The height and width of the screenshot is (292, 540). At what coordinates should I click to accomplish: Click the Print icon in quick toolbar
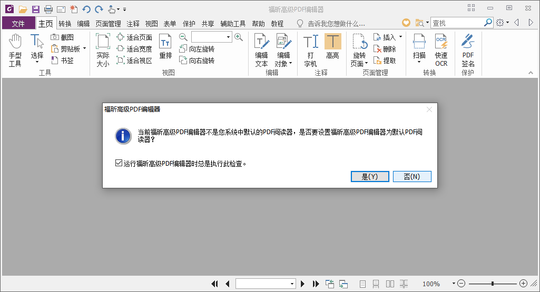(48, 9)
